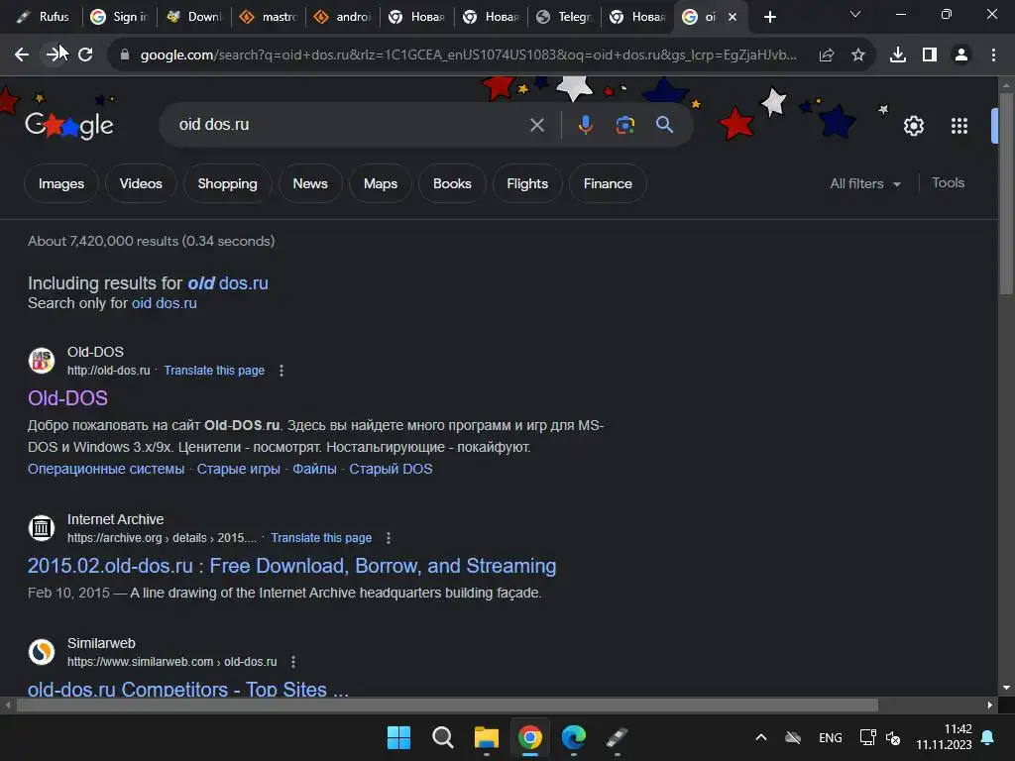Click the browser forward arrow
Image resolution: width=1015 pixels, height=761 pixels.
tap(54, 55)
